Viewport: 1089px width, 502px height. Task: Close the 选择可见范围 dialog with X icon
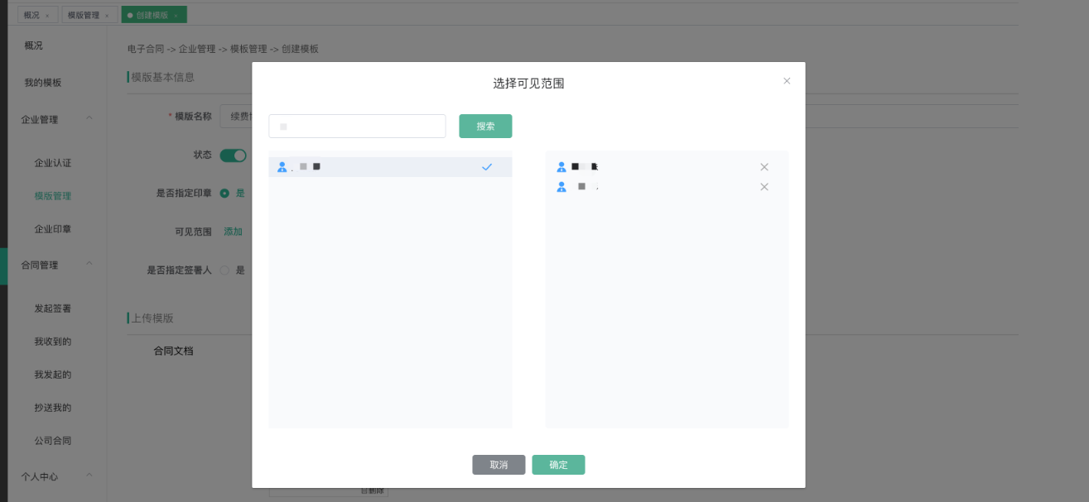787,81
